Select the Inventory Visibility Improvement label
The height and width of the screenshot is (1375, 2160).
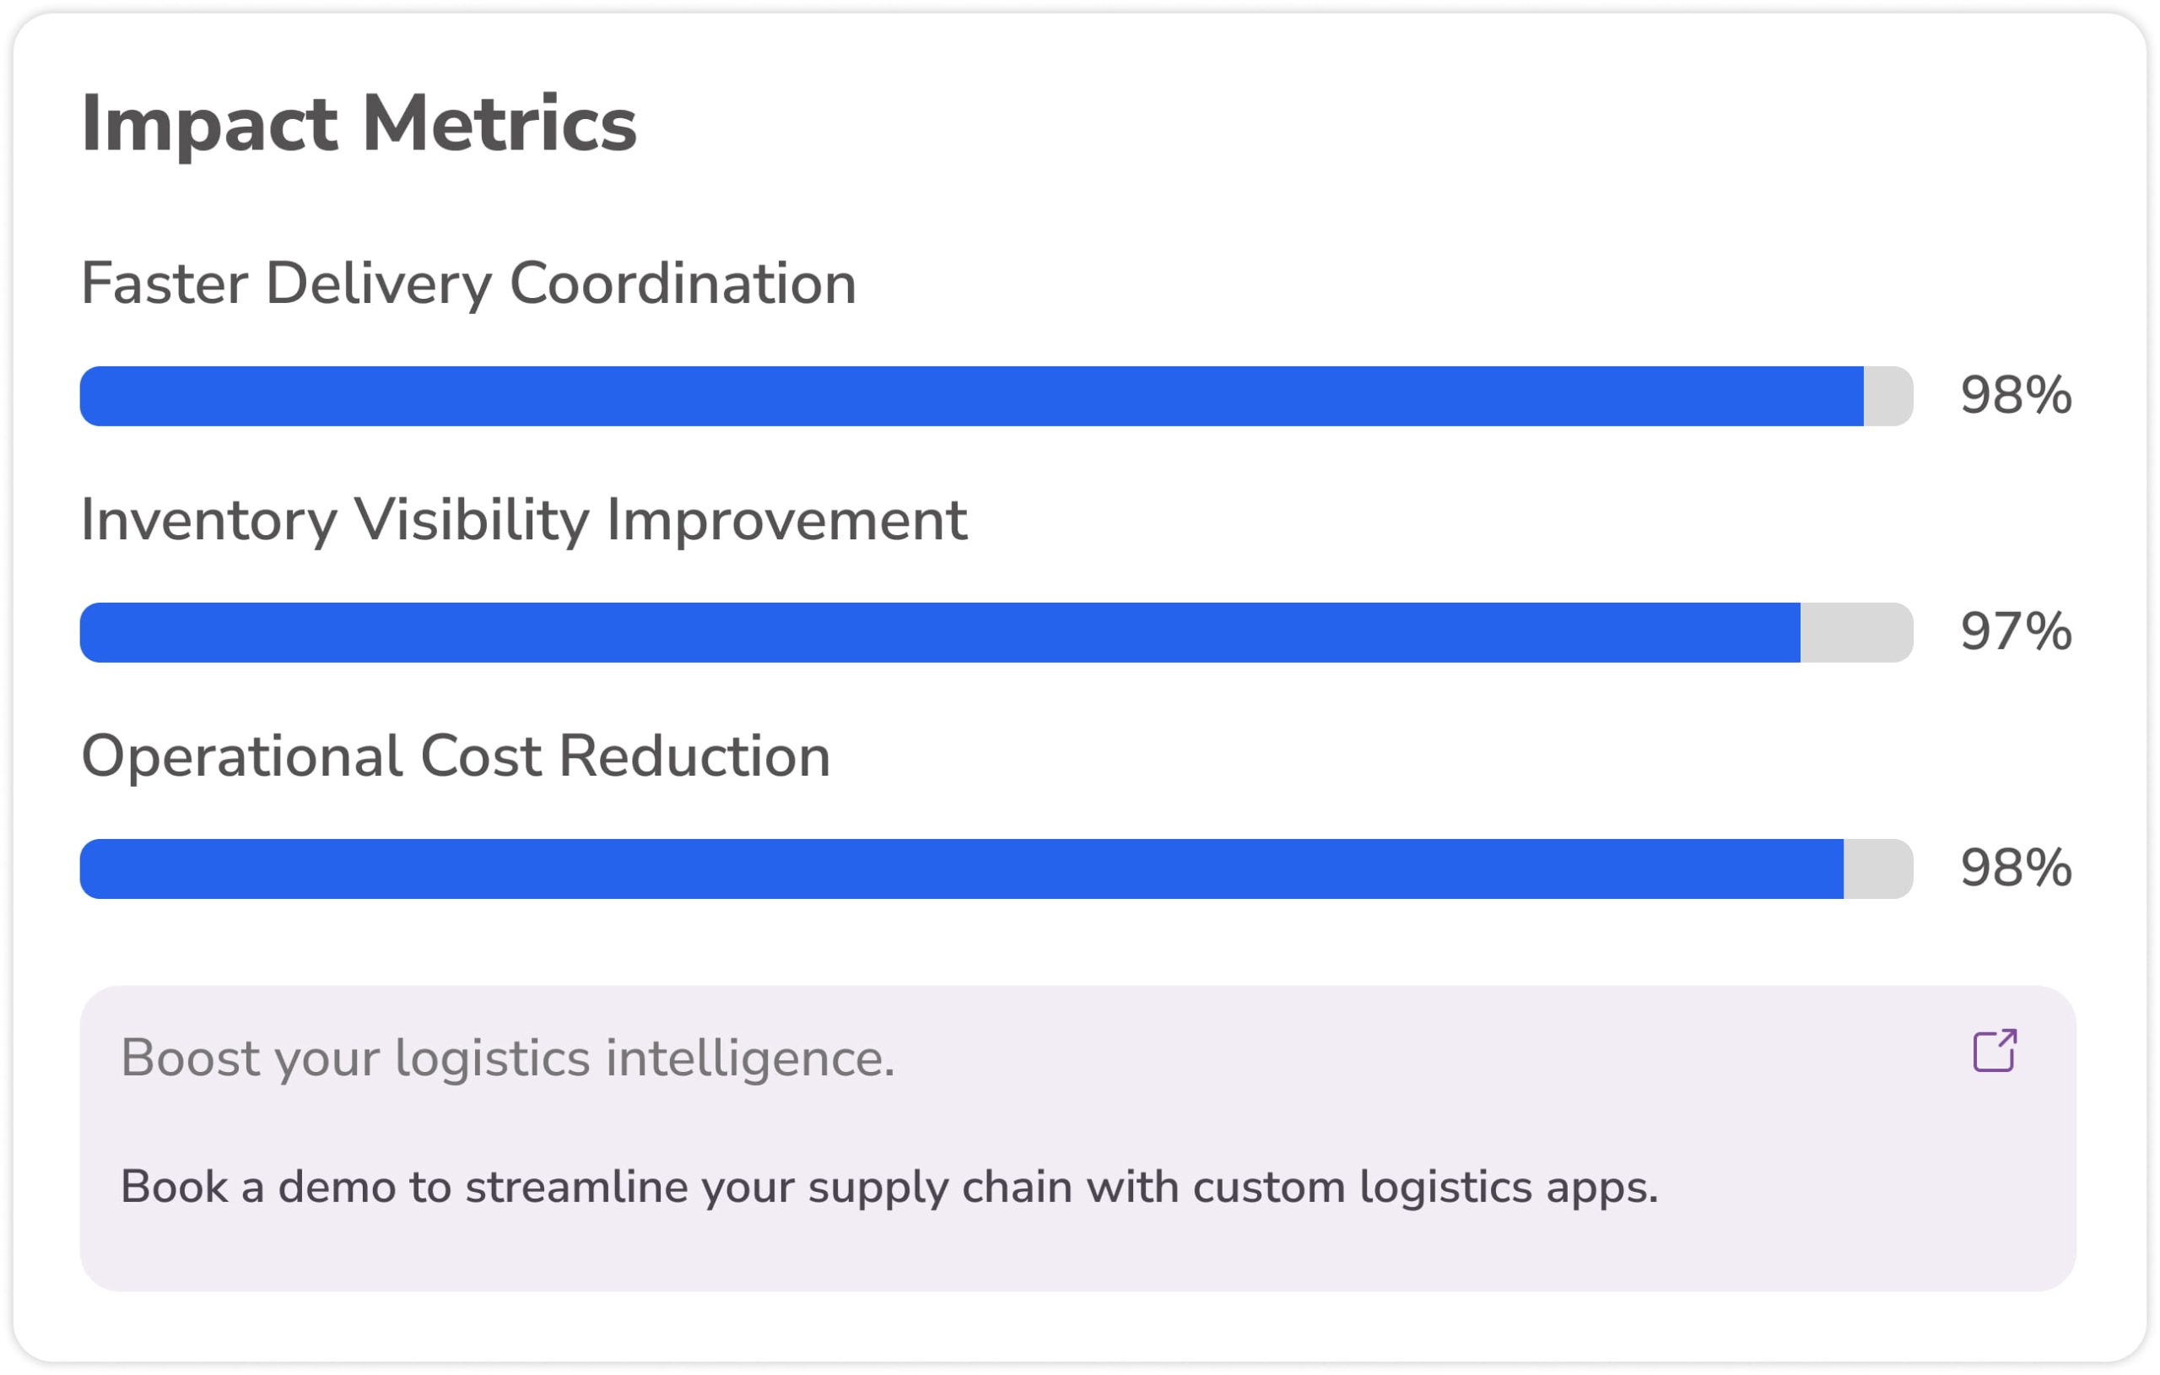[524, 521]
